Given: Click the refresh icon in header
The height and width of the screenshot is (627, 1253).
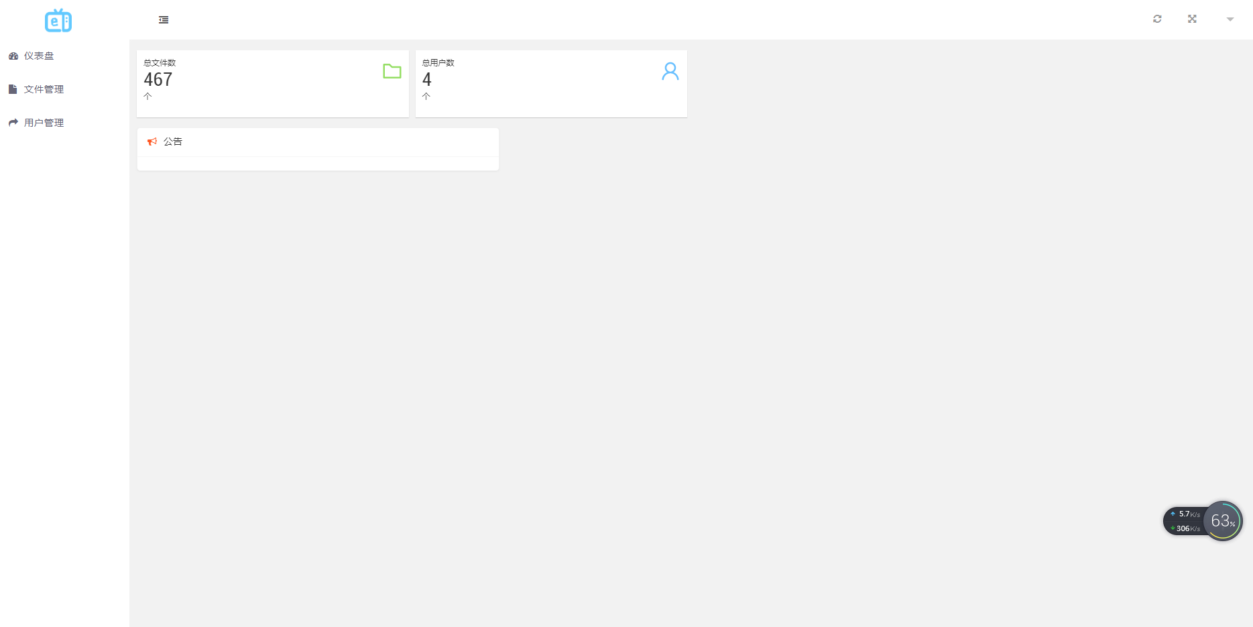Looking at the screenshot, I should [x=1157, y=19].
